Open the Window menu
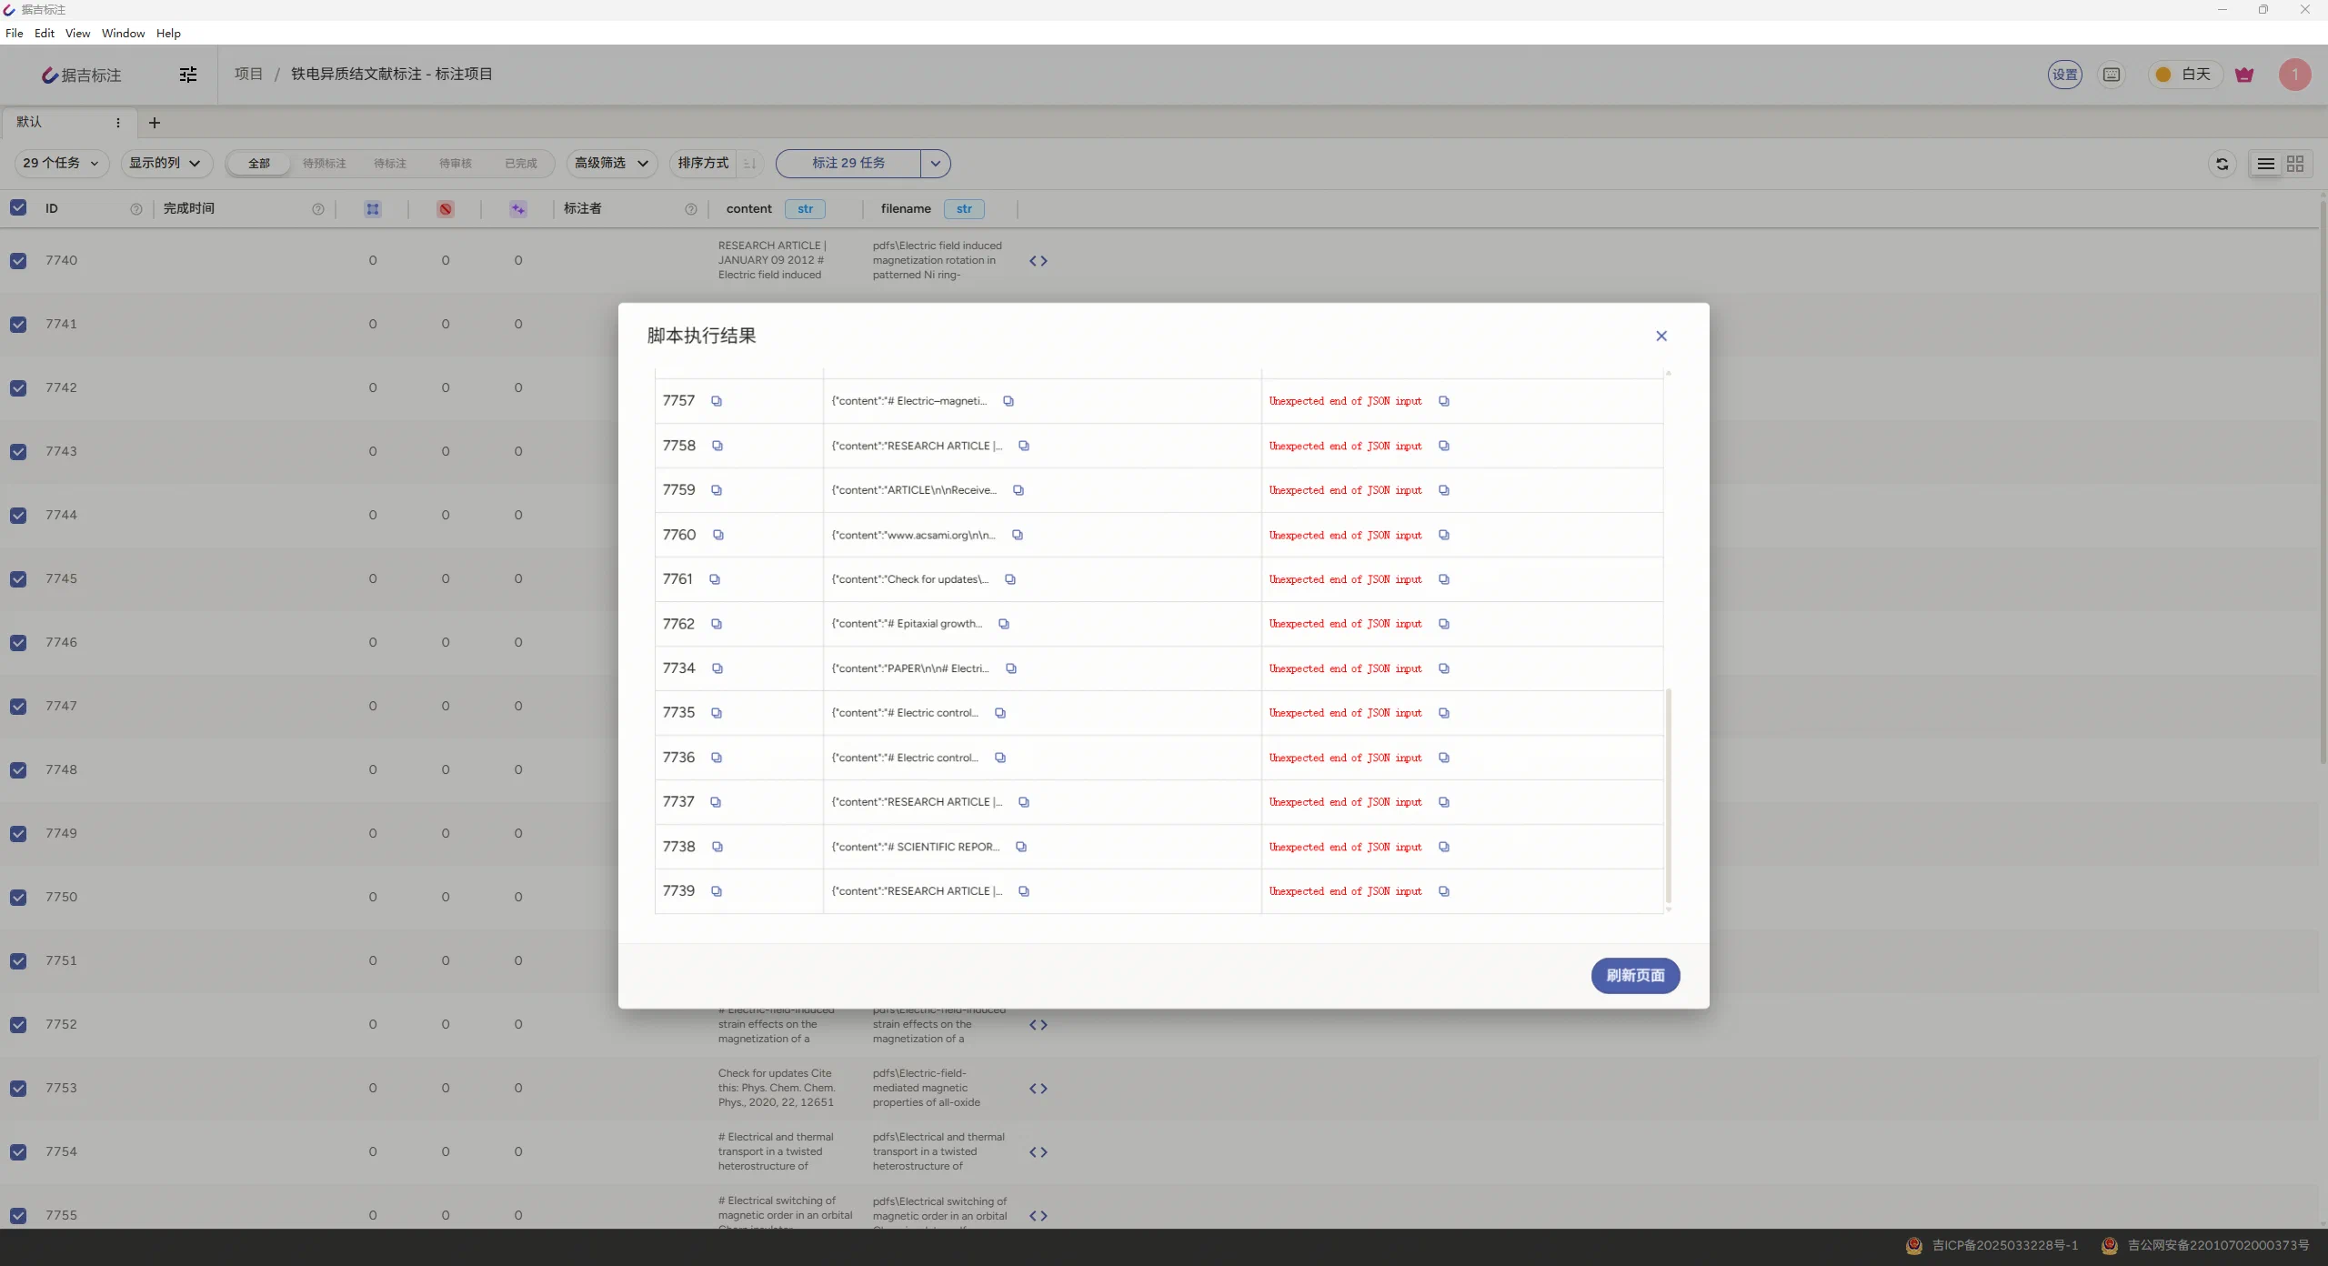This screenshot has height=1266, width=2328. point(123,33)
